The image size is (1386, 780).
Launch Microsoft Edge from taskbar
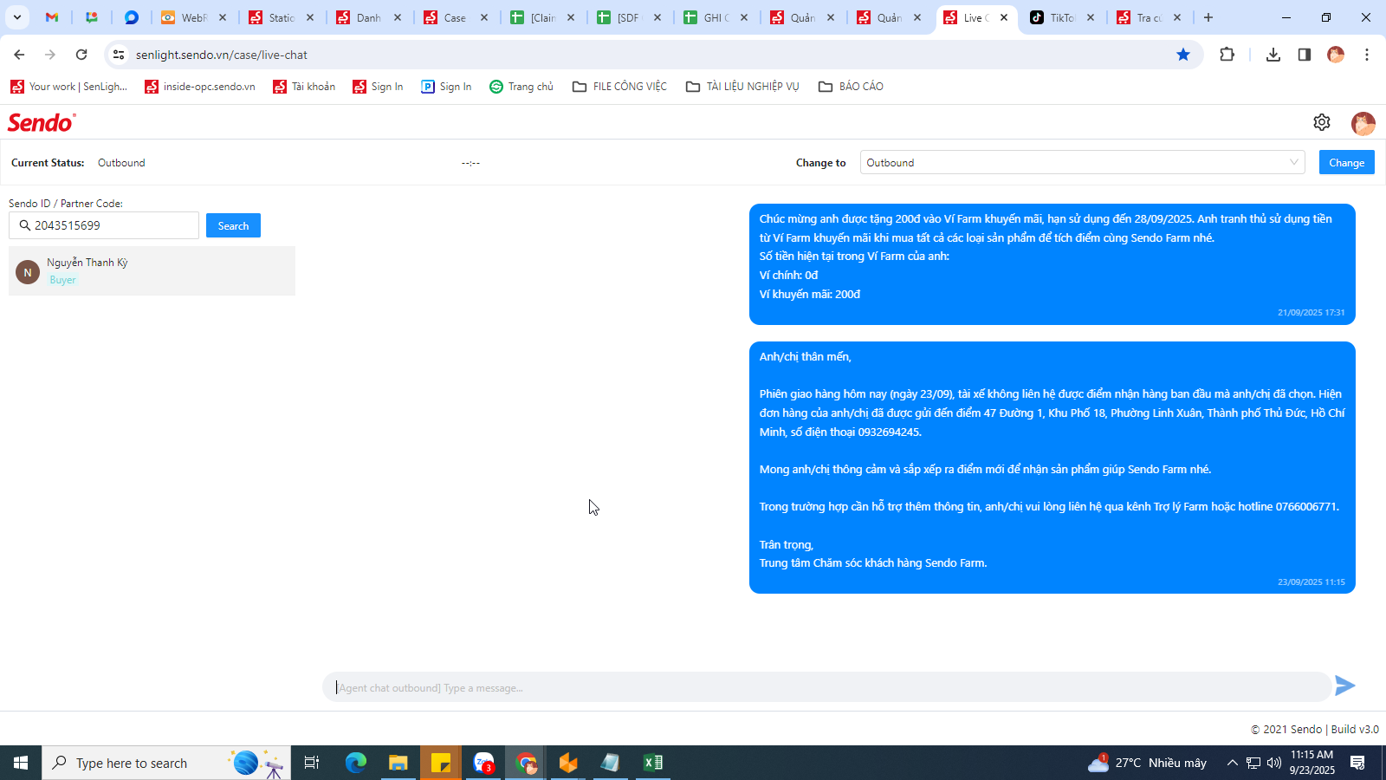356,763
